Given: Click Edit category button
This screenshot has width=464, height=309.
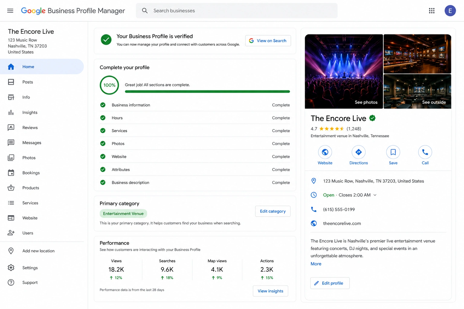Looking at the screenshot, I should tap(273, 211).
